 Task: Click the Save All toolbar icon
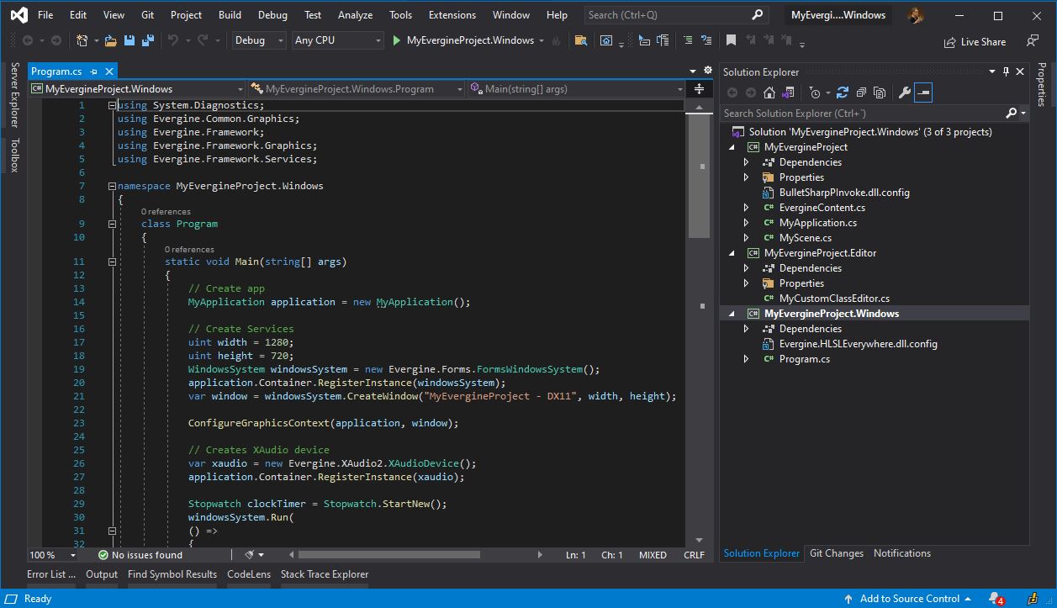[x=148, y=40]
